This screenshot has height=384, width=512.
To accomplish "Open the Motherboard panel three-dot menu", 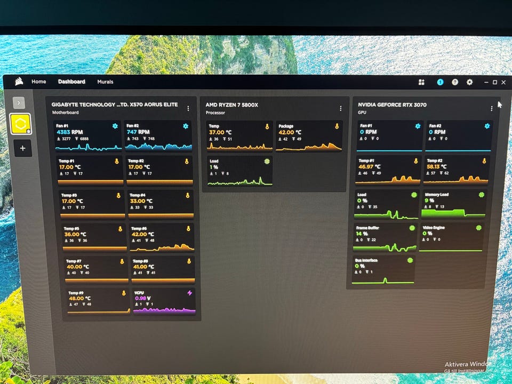I will coord(188,108).
